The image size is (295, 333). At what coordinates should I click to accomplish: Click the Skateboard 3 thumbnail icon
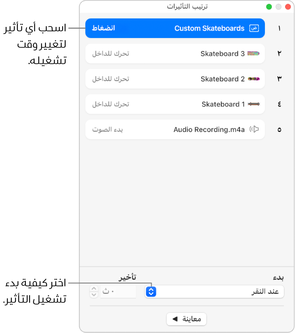tap(253, 53)
